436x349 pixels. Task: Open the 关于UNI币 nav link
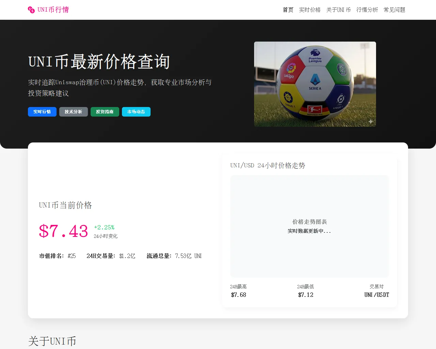point(338,10)
